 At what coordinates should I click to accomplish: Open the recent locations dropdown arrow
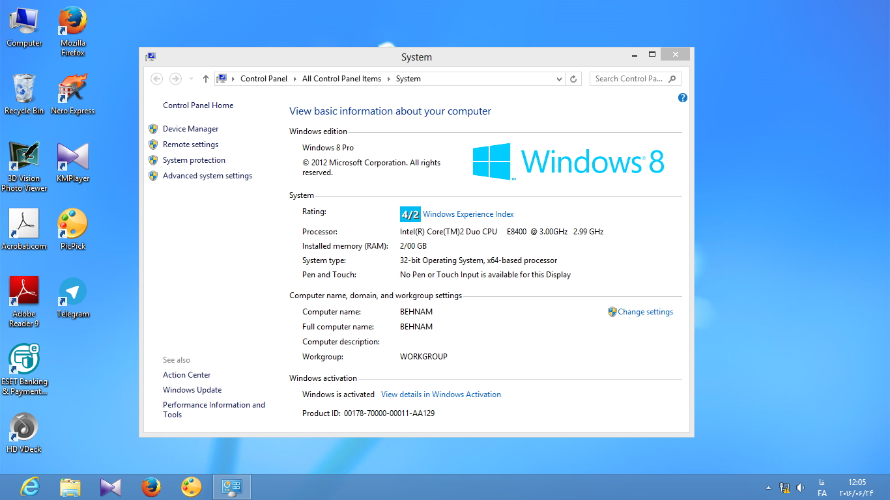[x=191, y=79]
